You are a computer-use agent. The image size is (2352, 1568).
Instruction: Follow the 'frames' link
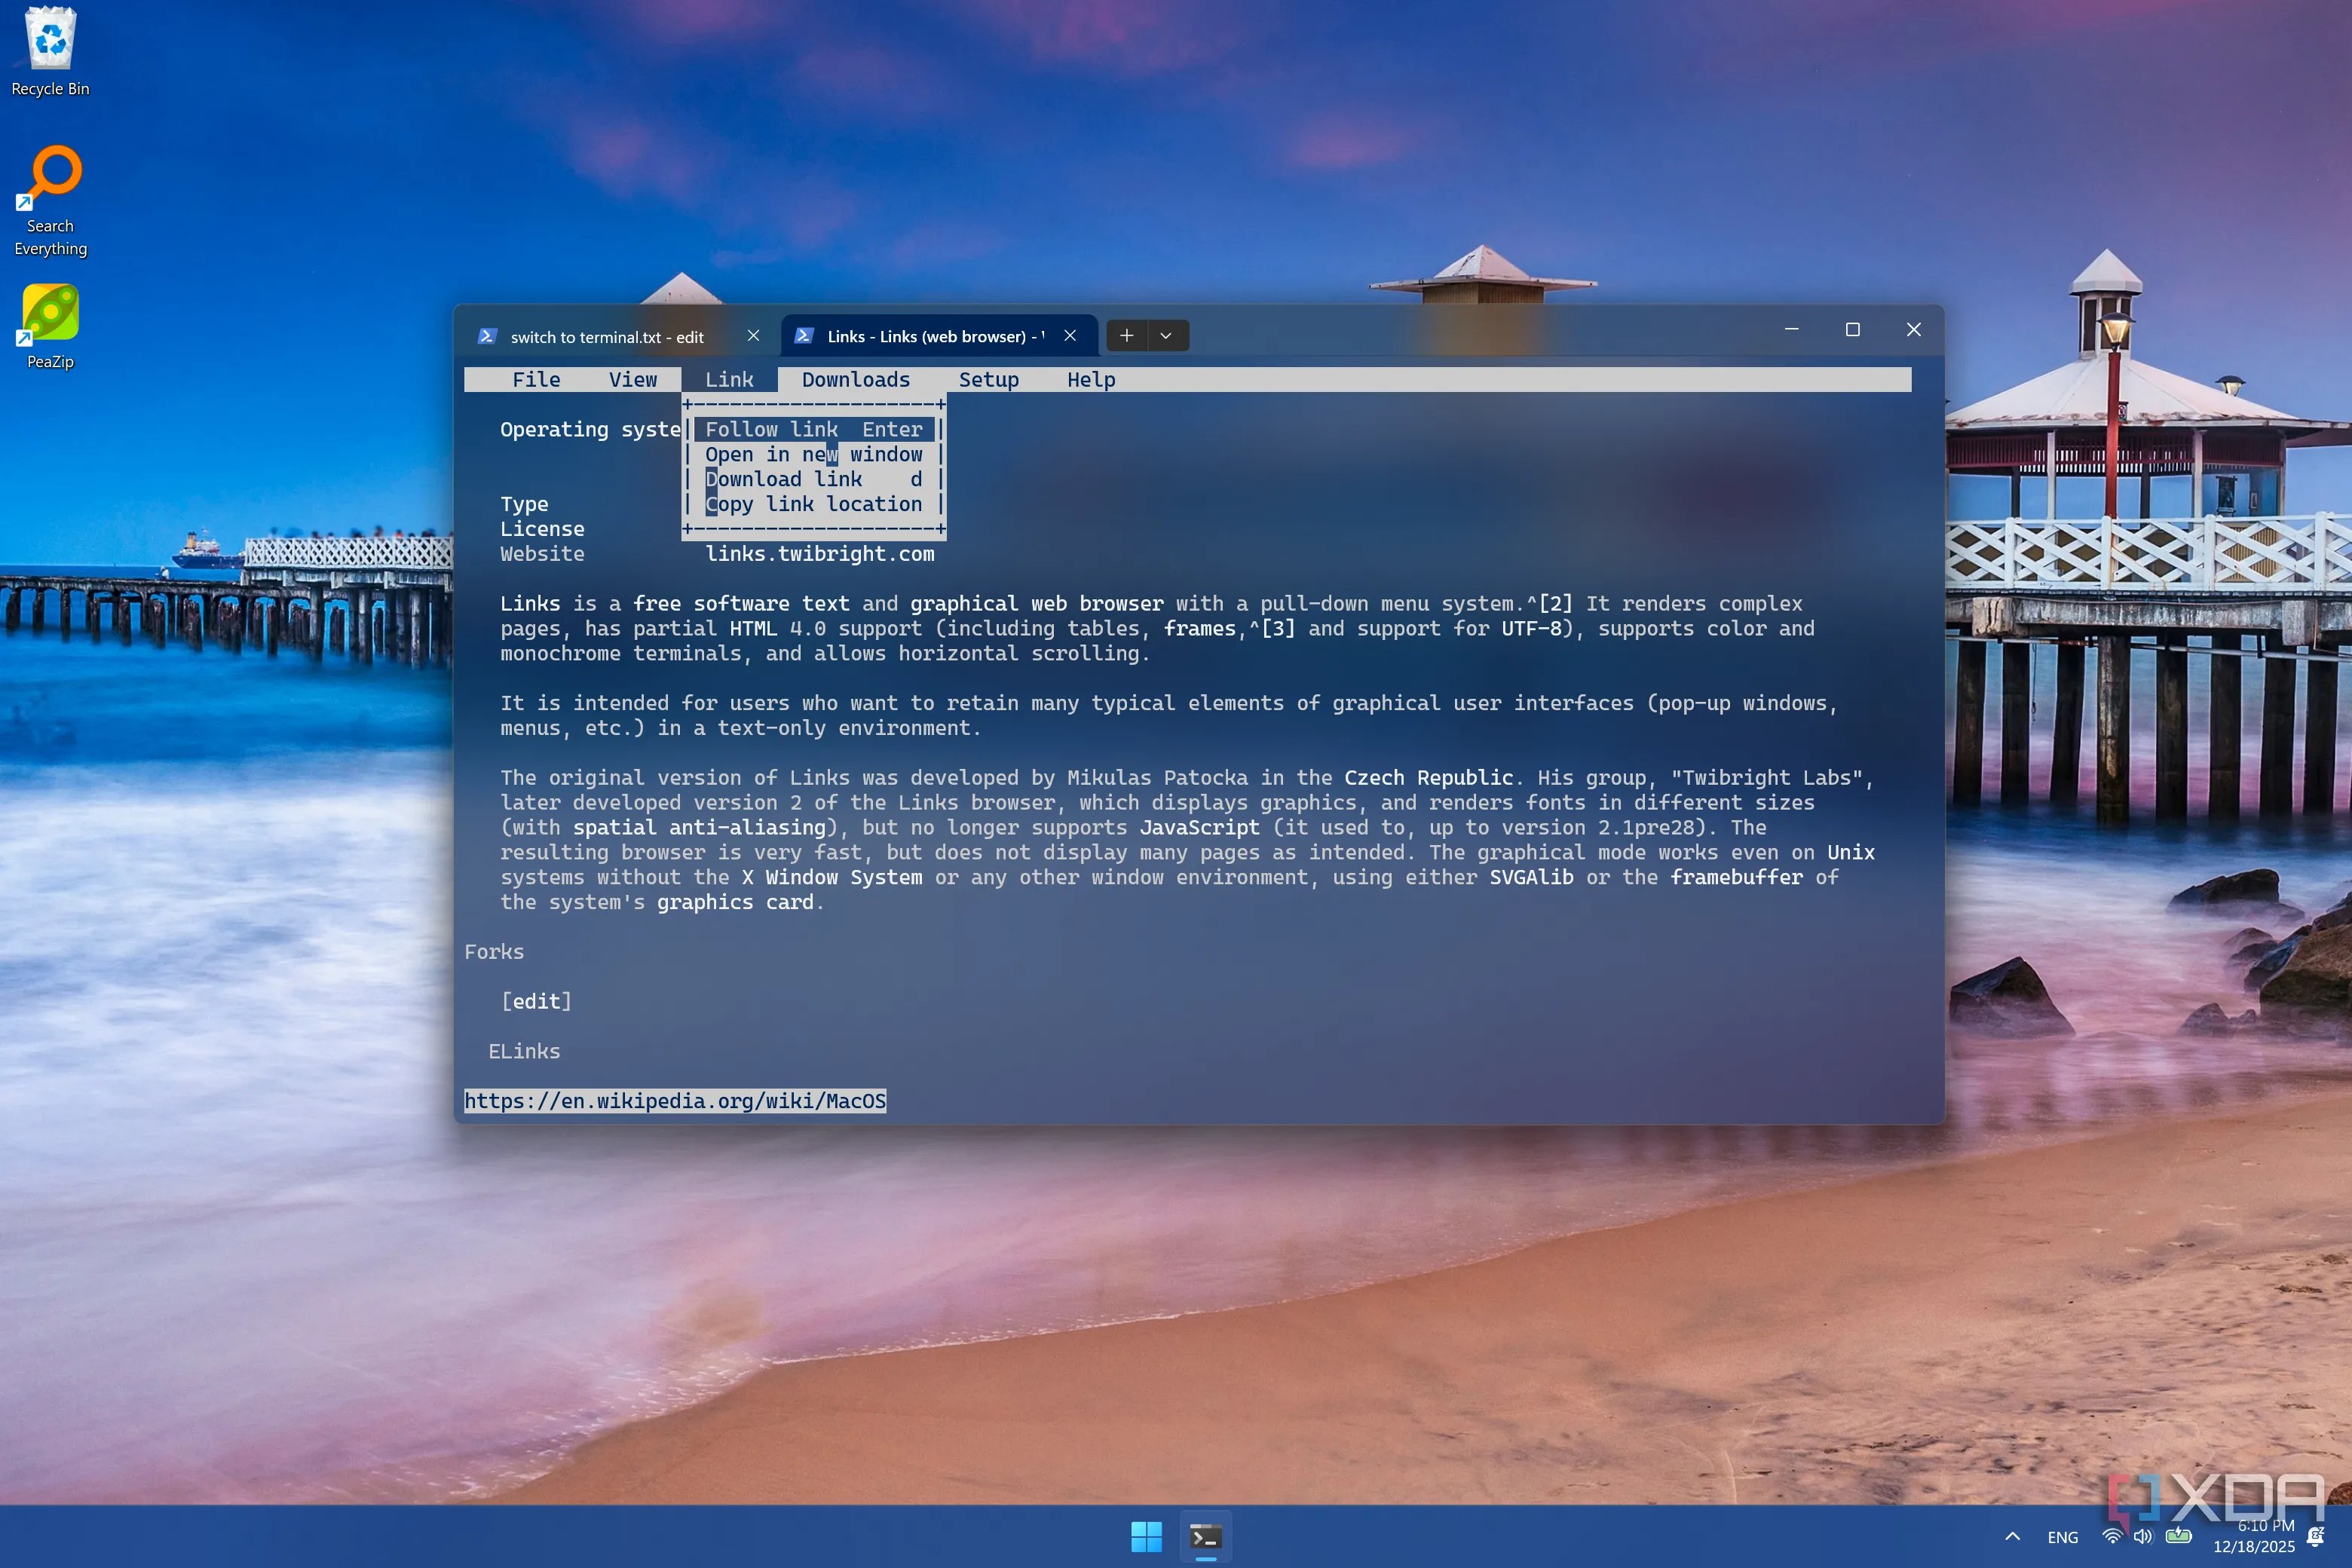[x=1199, y=629]
